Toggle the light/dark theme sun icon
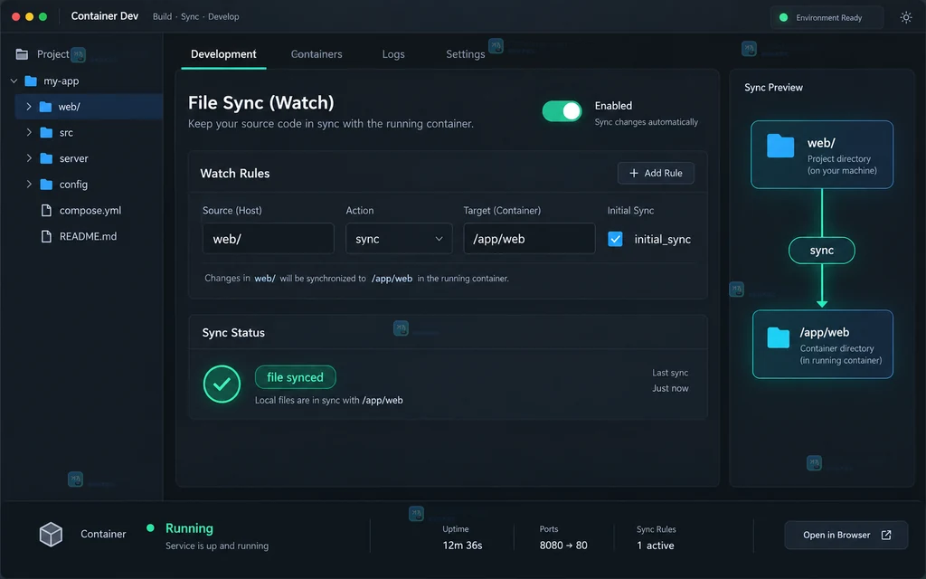 (906, 17)
